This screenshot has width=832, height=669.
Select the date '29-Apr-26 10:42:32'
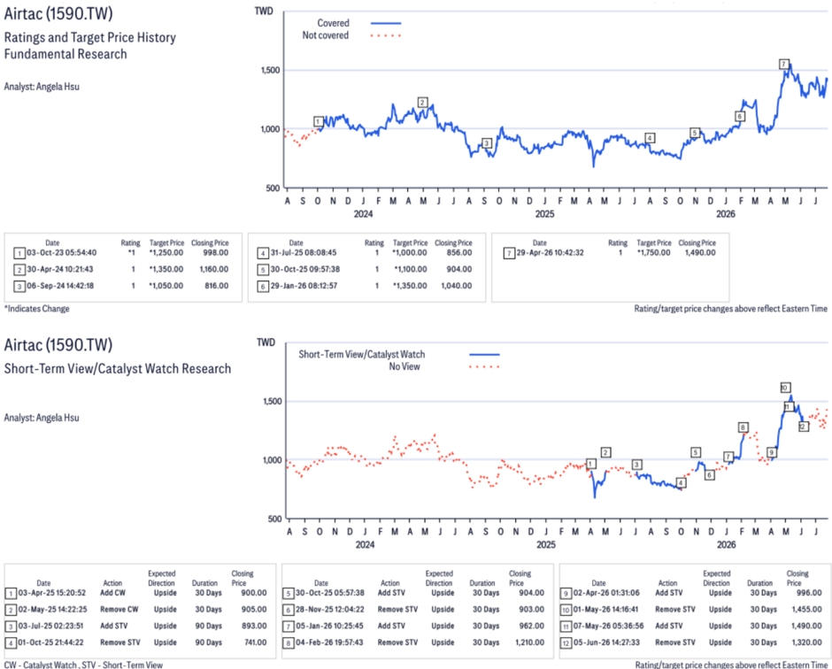click(x=551, y=252)
